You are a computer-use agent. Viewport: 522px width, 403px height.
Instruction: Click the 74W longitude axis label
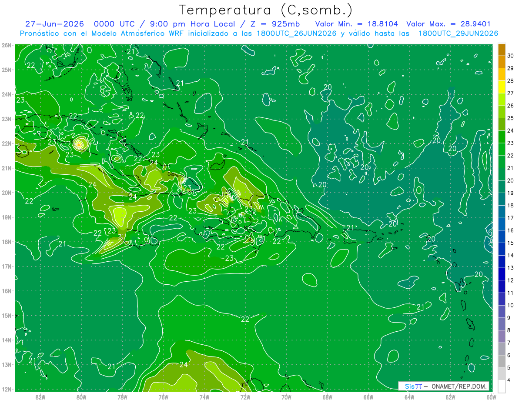click(x=204, y=397)
